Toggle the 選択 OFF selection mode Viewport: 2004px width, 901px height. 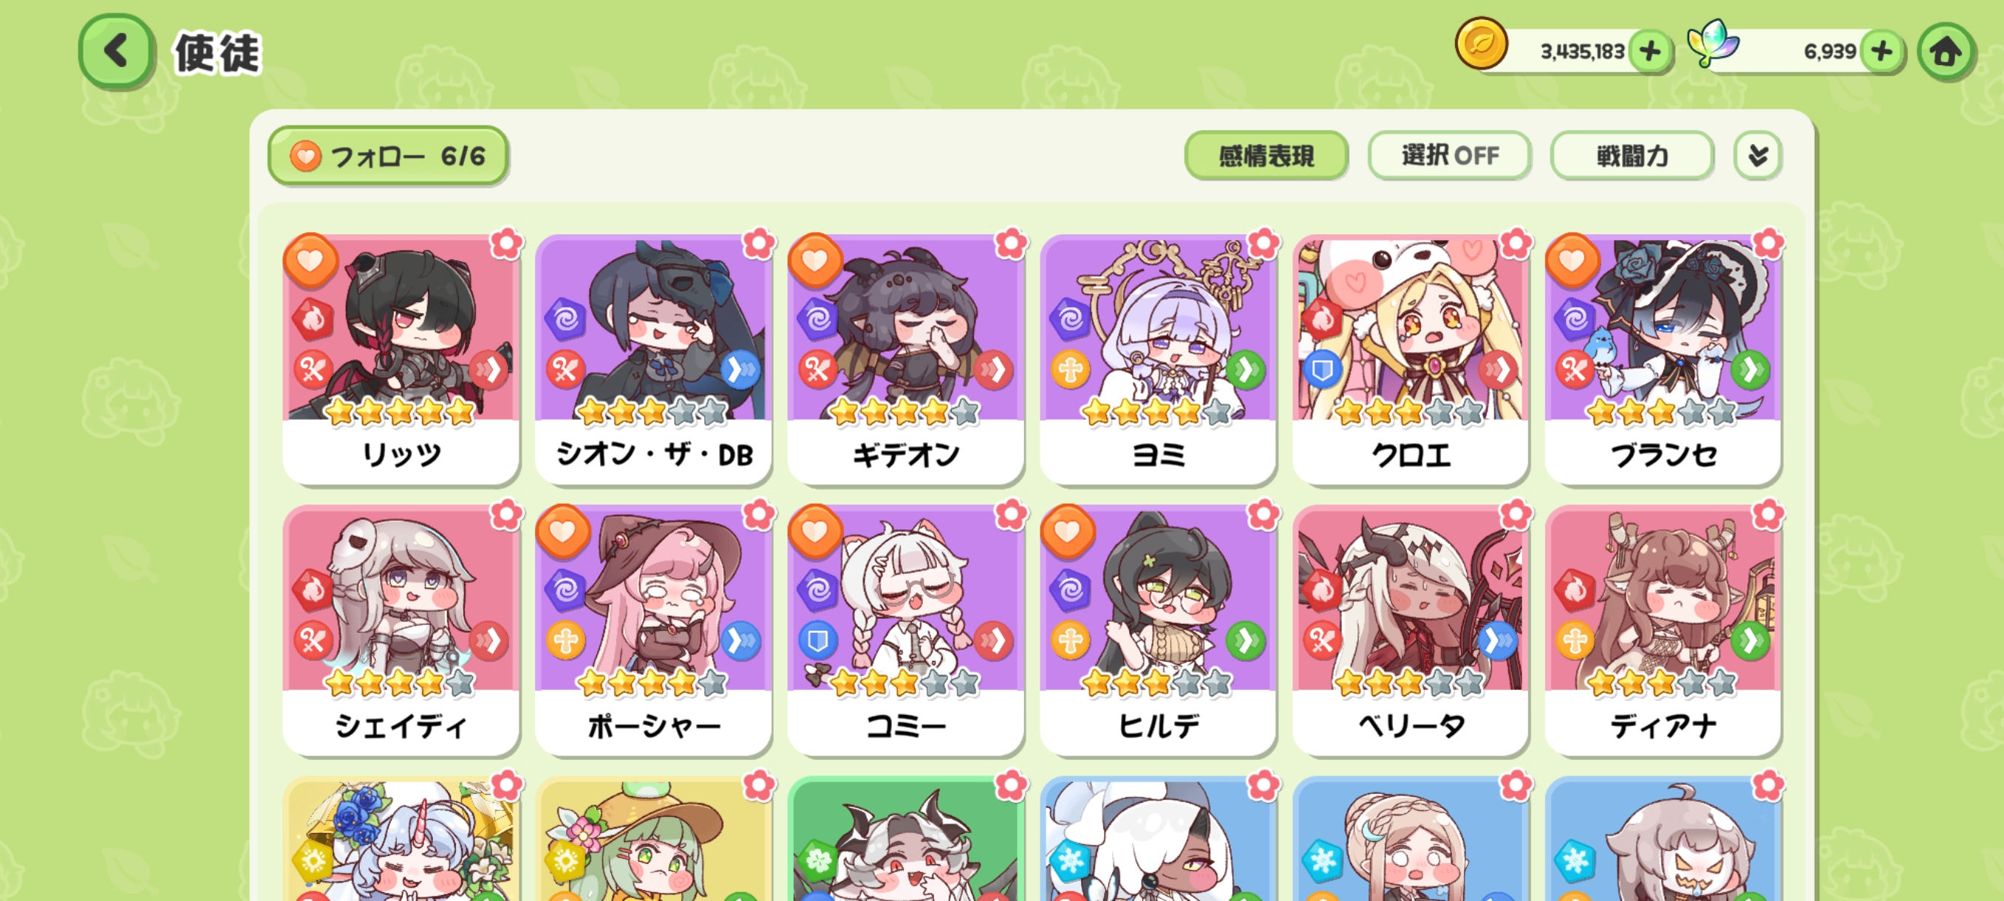(x=1449, y=156)
